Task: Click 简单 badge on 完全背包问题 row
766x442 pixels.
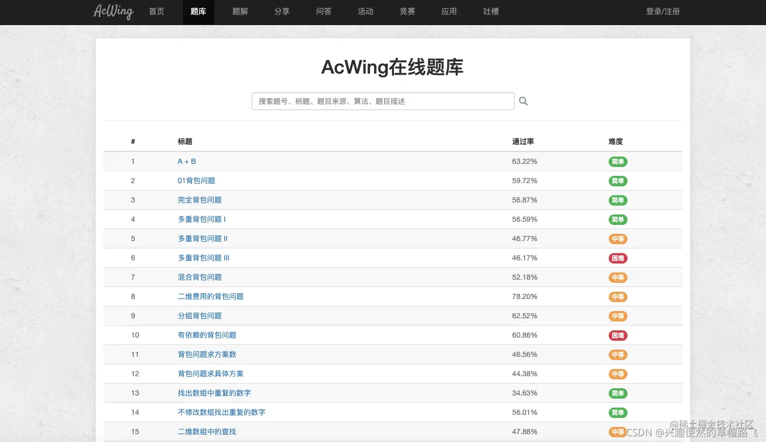Action: coord(618,200)
